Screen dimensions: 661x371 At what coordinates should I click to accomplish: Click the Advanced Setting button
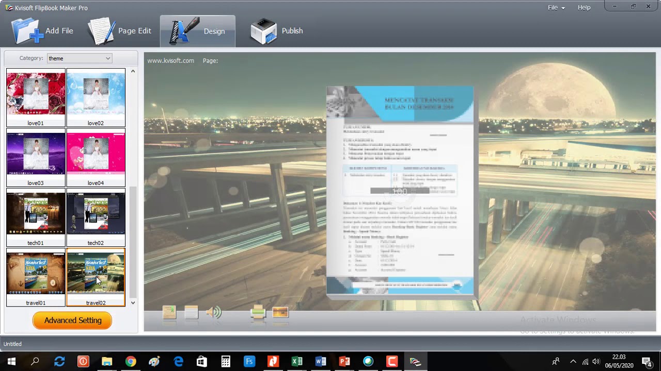72,321
